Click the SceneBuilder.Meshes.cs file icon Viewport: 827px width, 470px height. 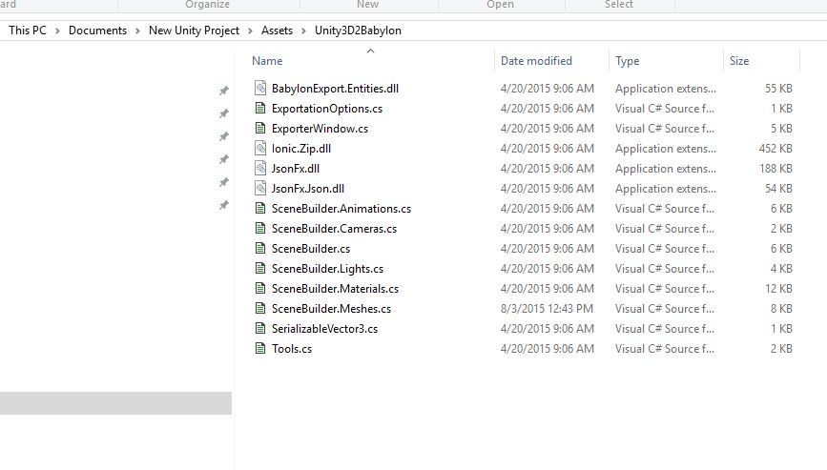click(260, 308)
